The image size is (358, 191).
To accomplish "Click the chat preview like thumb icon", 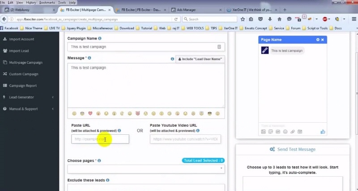I will coord(323,132).
